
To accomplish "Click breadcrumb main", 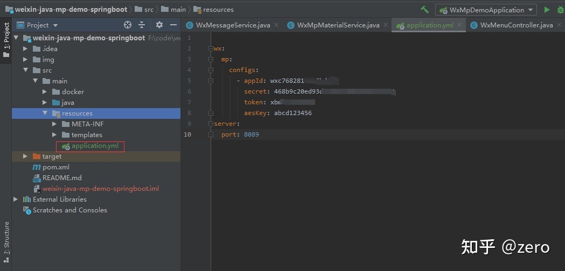I will coord(178,9).
